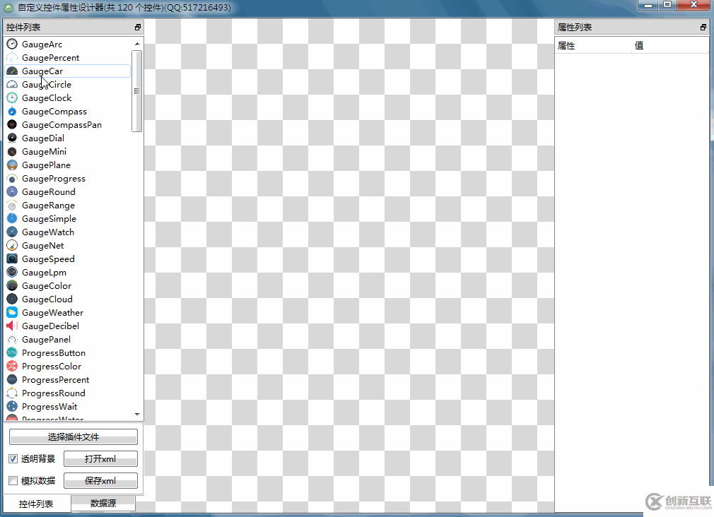
Task: Select the GaugeCompassPan text label
Action: click(x=62, y=125)
